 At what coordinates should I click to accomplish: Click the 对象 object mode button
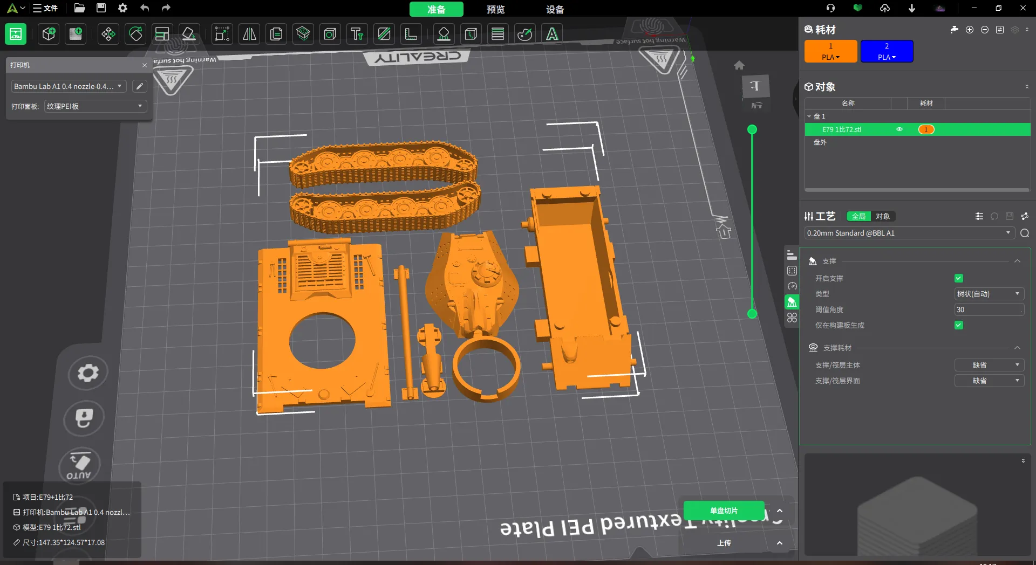pyautogui.click(x=883, y=216)
